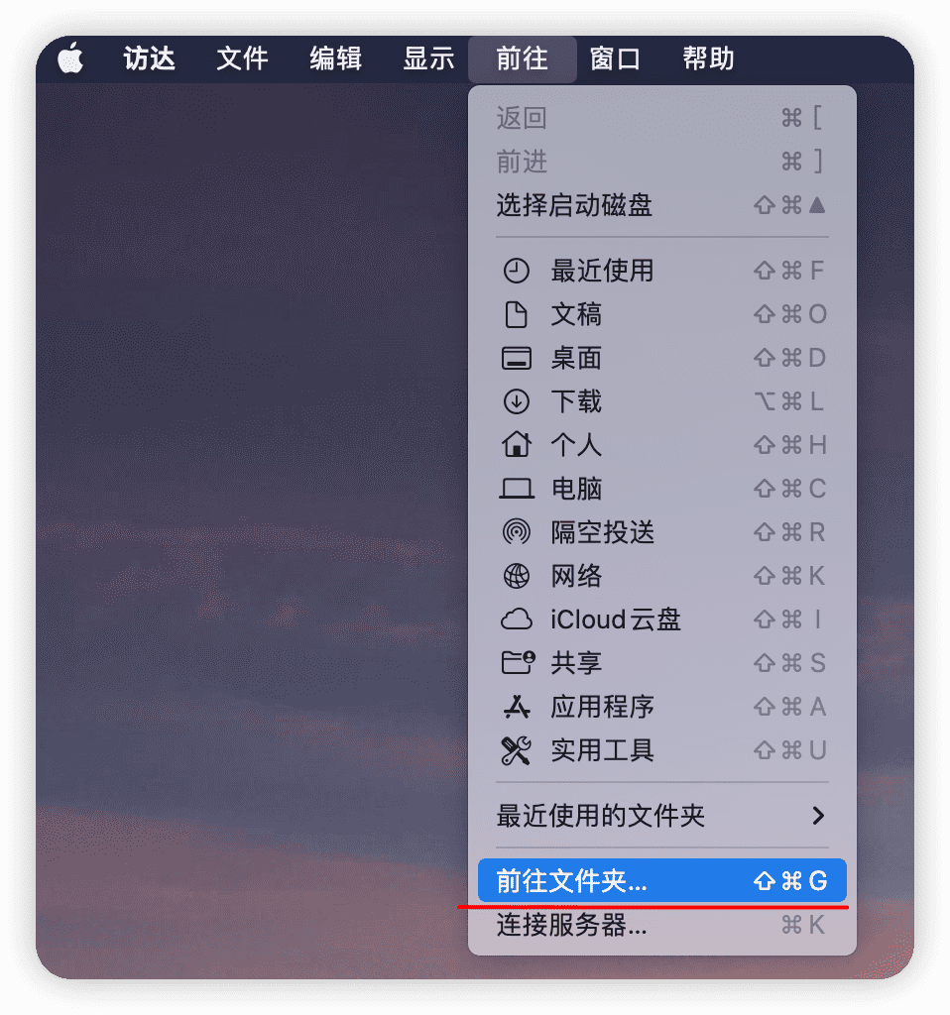Screen dimensions: 950x1015
Task: Choose 连接服务器… menu entry
Action: (x=661, y=925)
